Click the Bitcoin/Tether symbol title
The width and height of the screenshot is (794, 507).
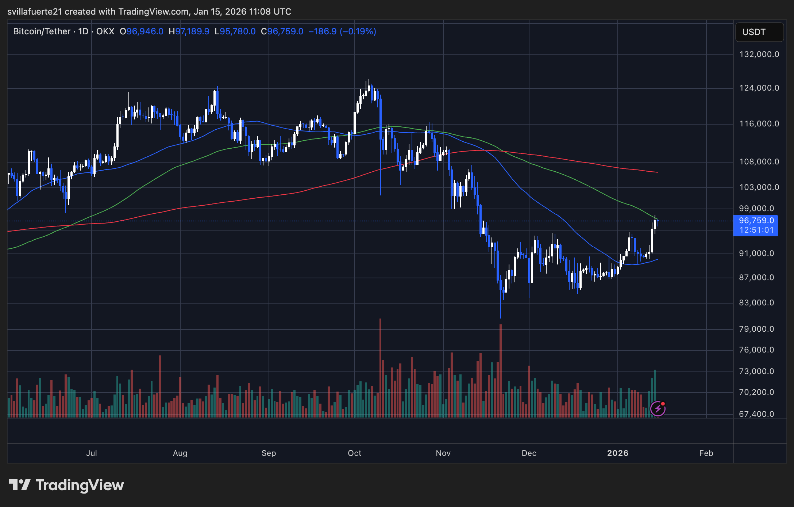point(42,31)
